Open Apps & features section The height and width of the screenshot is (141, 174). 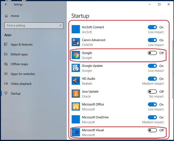(22, 44)
